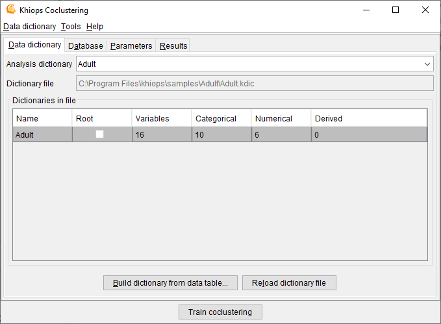Viewport: 441px width, 324px height.
Task: Select the Adult row name cell
Action: click(42, 135)
